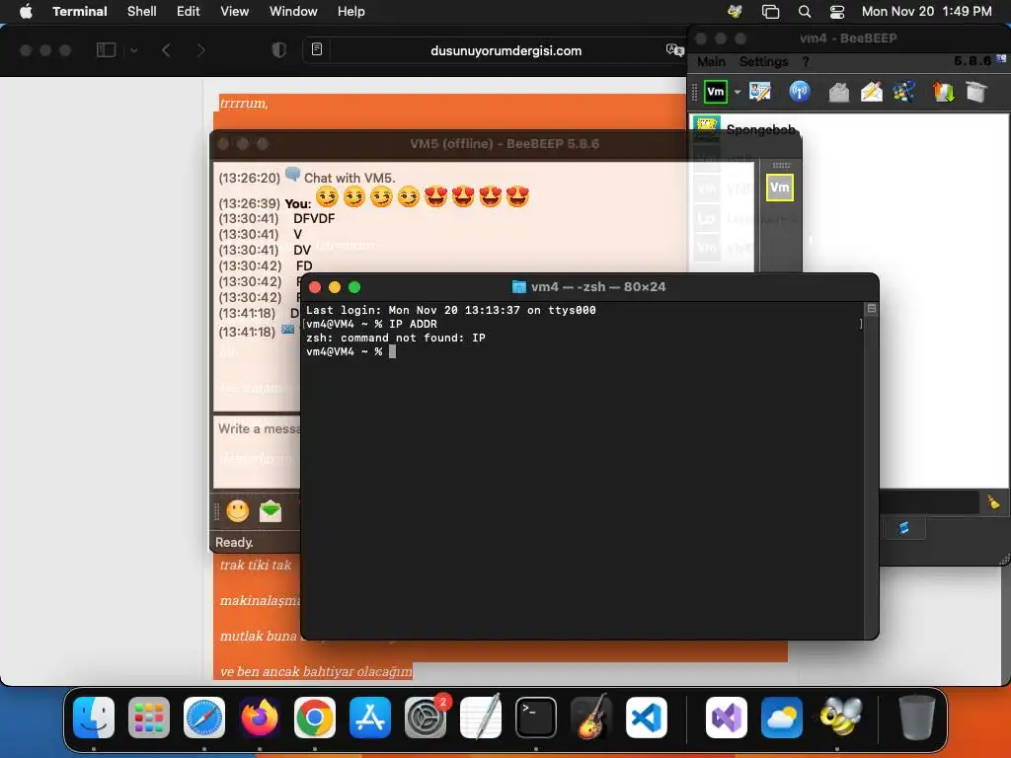Click the Stage Manager windows icon in menu bar
The width and height of the screenshot is (1011, 758).
[770, 12]
